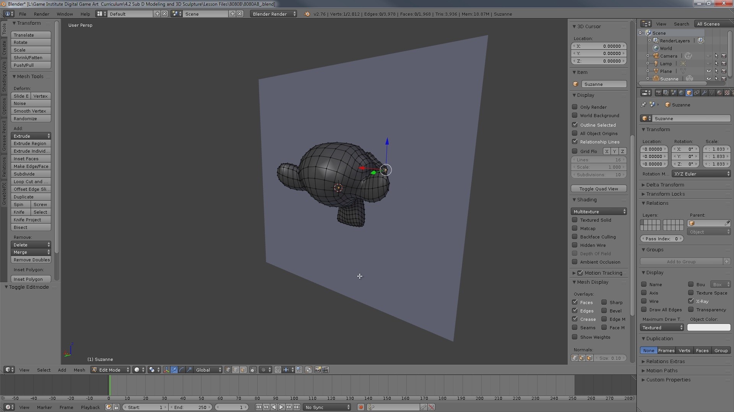
Task: Toggle Suzanne's renderability camera icon in the outliner
Action: click(724, 79)
